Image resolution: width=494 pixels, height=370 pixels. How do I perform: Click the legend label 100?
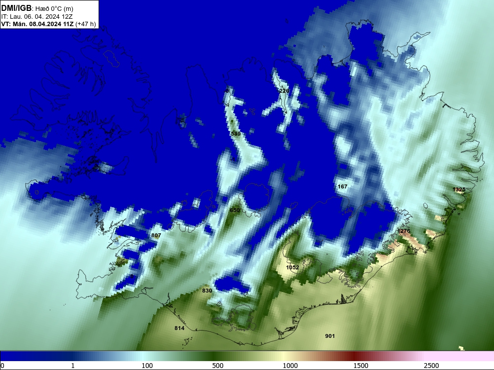[147, 366]
